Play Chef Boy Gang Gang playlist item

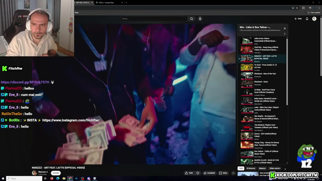[x=263, y=50]
